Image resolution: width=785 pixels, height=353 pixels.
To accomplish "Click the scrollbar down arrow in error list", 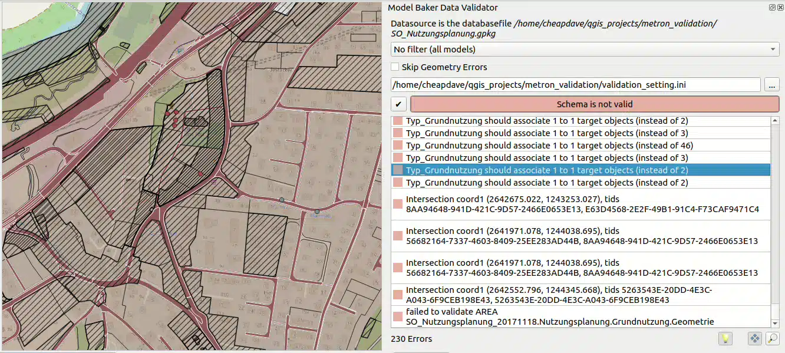I will (775, 323).
